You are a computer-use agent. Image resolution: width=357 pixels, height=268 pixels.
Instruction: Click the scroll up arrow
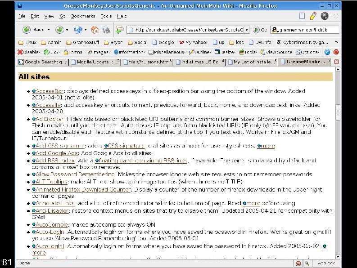click(x=338, y=69)
